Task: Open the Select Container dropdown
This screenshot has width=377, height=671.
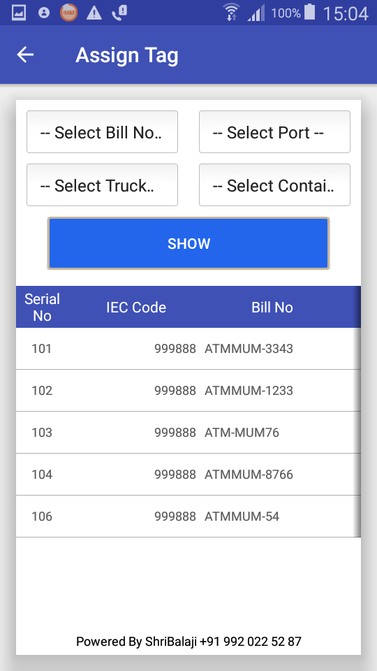Action: click(274, 185)
